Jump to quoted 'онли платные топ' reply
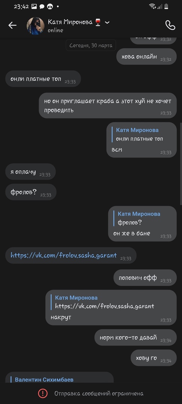The height and width of the screenshot is (404, 182). (139, 135)
